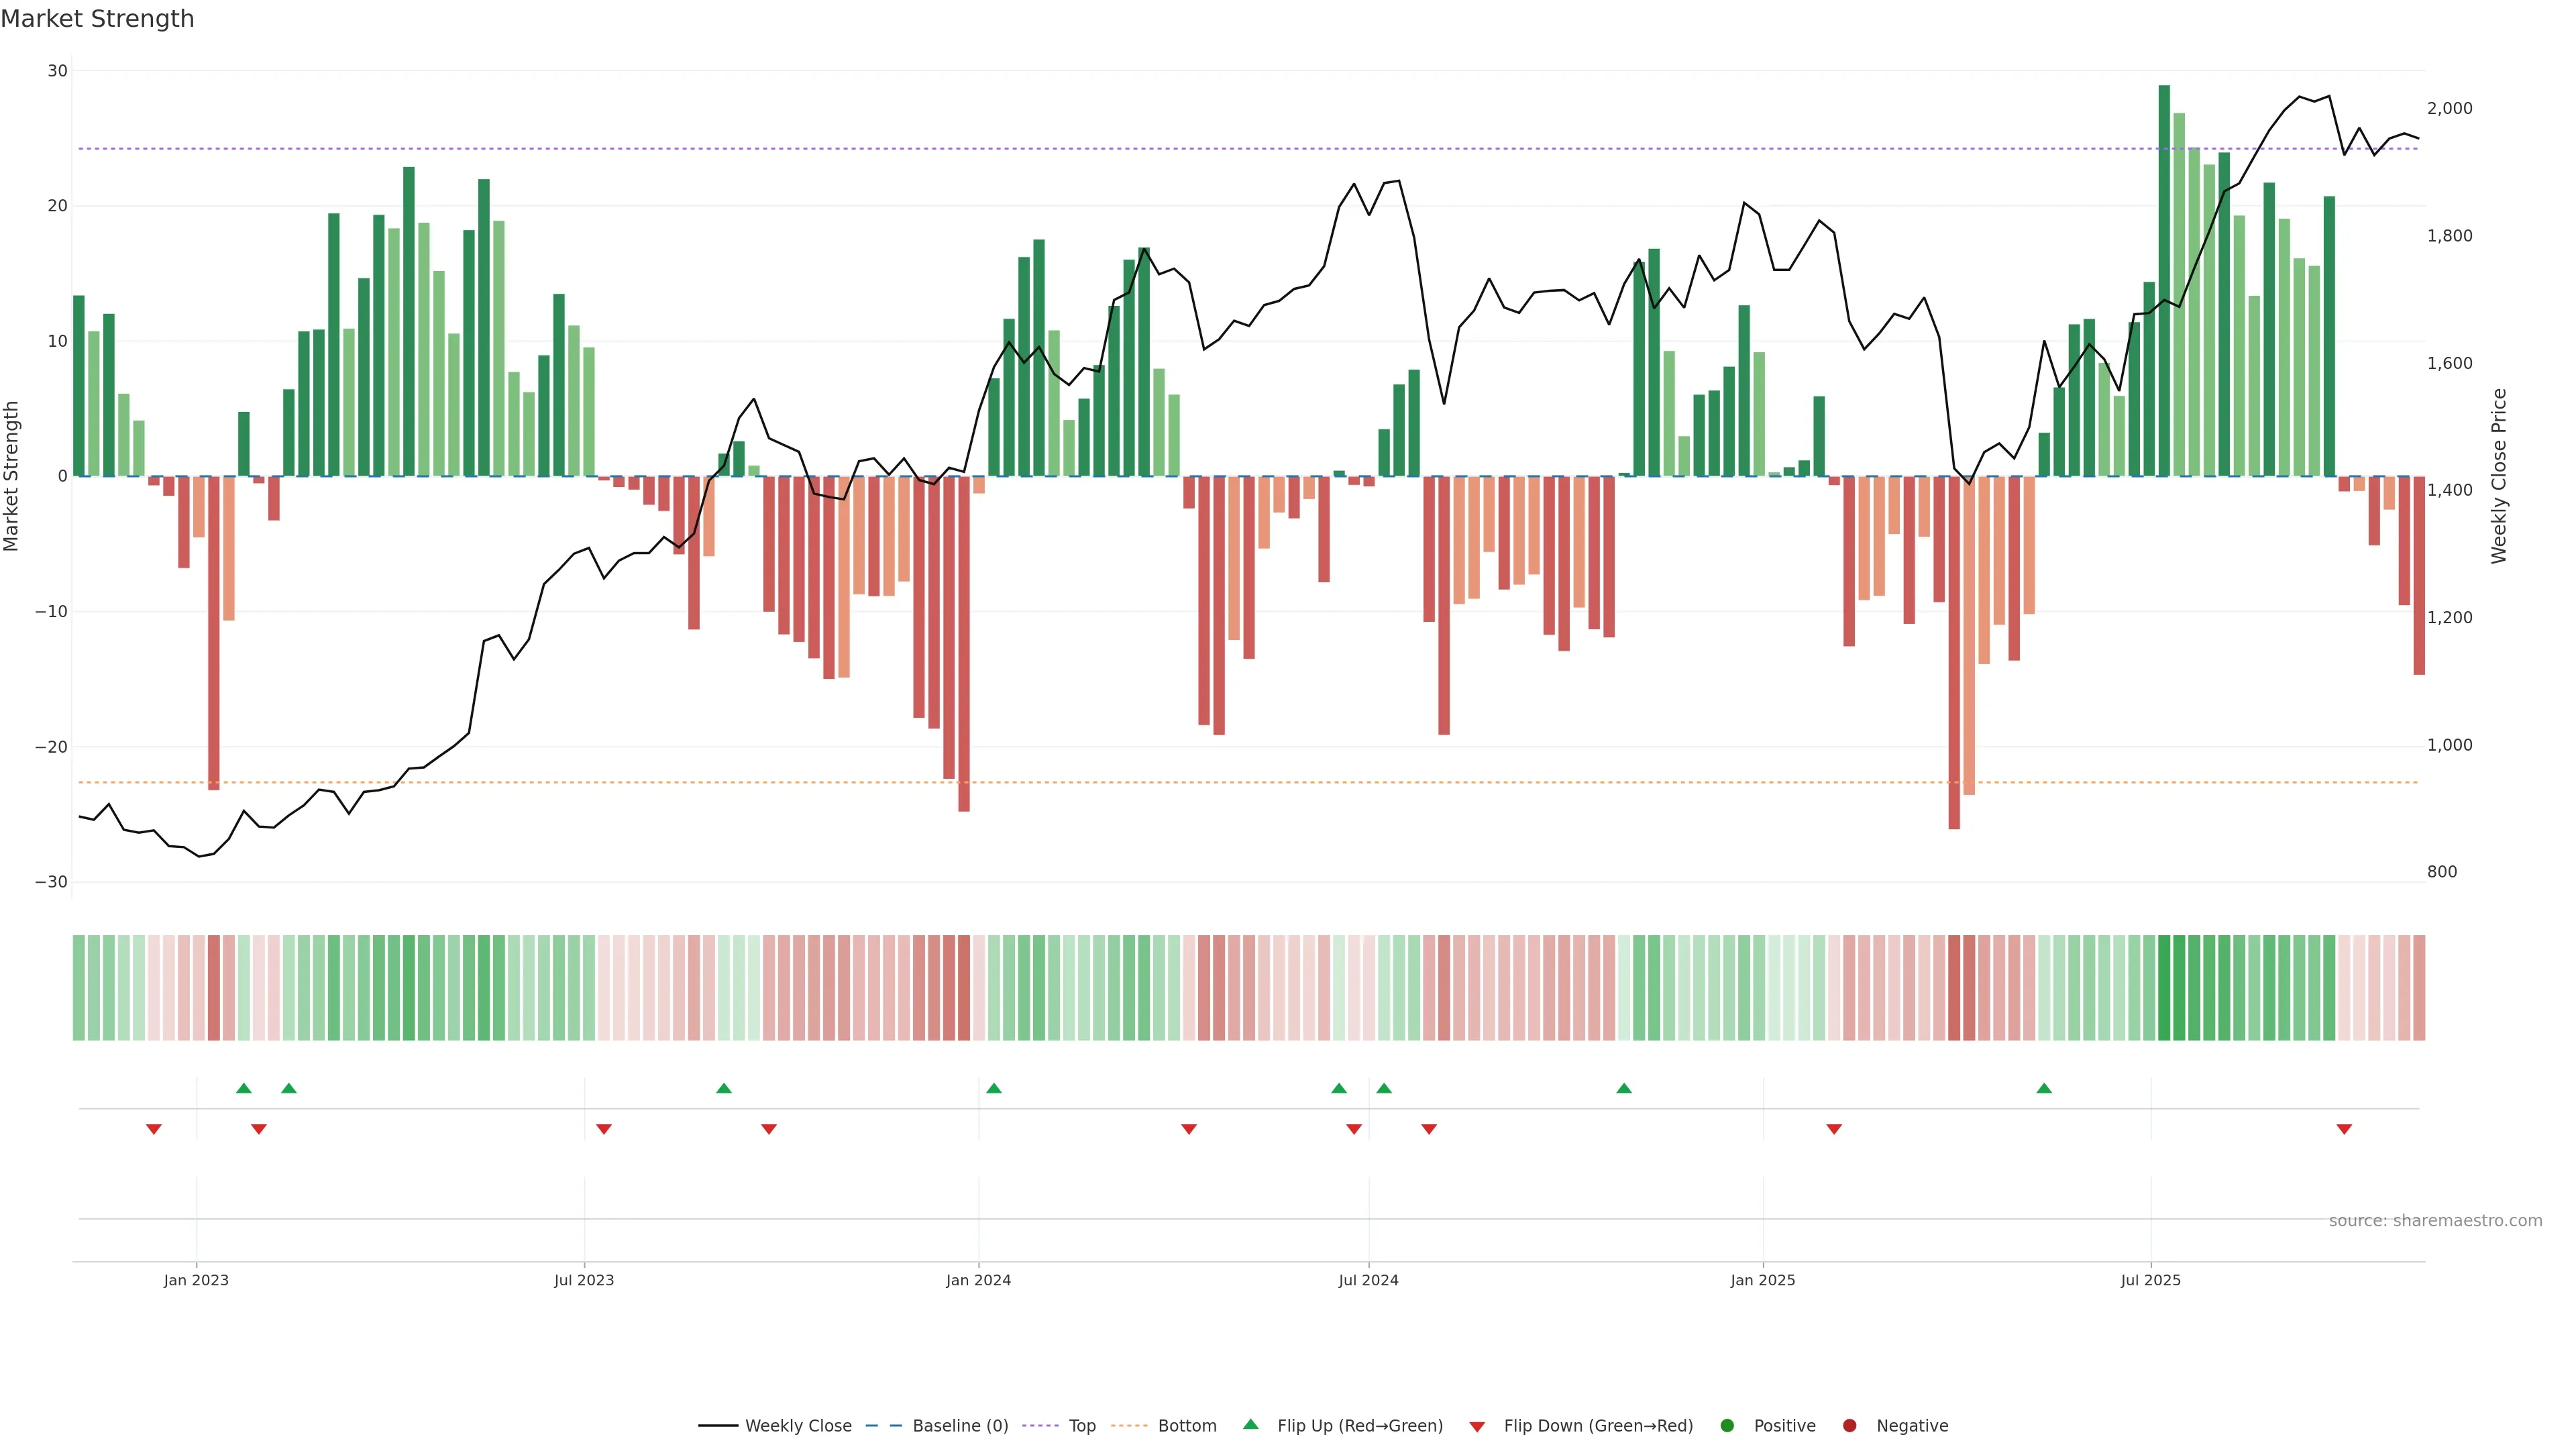Viewport: 2576px width, 1449px height.
Task: Click the last red flip-down marker in late 2025
Action: click(x=2344, y=1129)
